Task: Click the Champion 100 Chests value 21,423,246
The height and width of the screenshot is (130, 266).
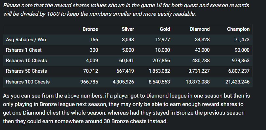Action: click(237, 82)
